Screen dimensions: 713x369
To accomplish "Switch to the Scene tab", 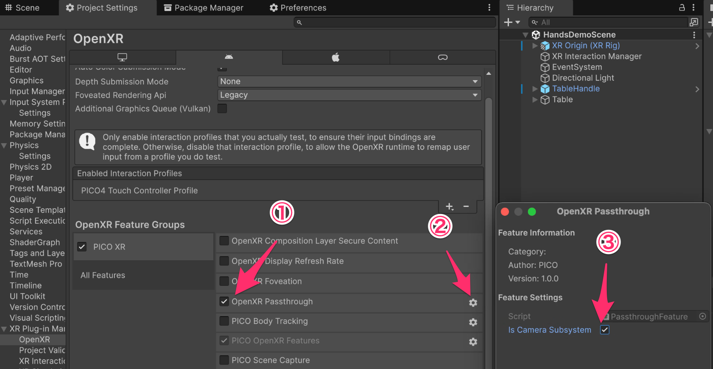I will pos(22,8).
